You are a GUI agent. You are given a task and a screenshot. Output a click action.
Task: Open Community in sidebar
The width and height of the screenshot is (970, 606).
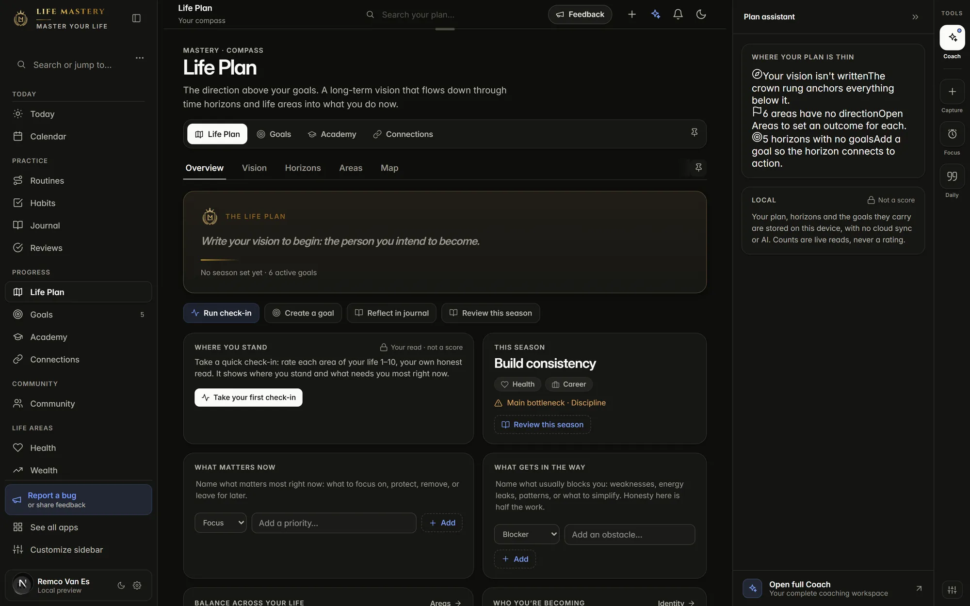(78, 403)
